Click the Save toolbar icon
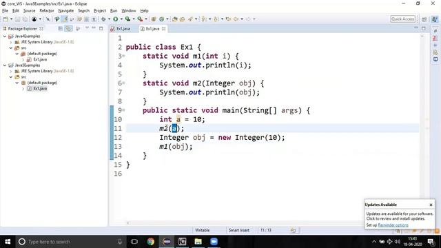Viewport: 441px width, 248px height. coord(17,19)
